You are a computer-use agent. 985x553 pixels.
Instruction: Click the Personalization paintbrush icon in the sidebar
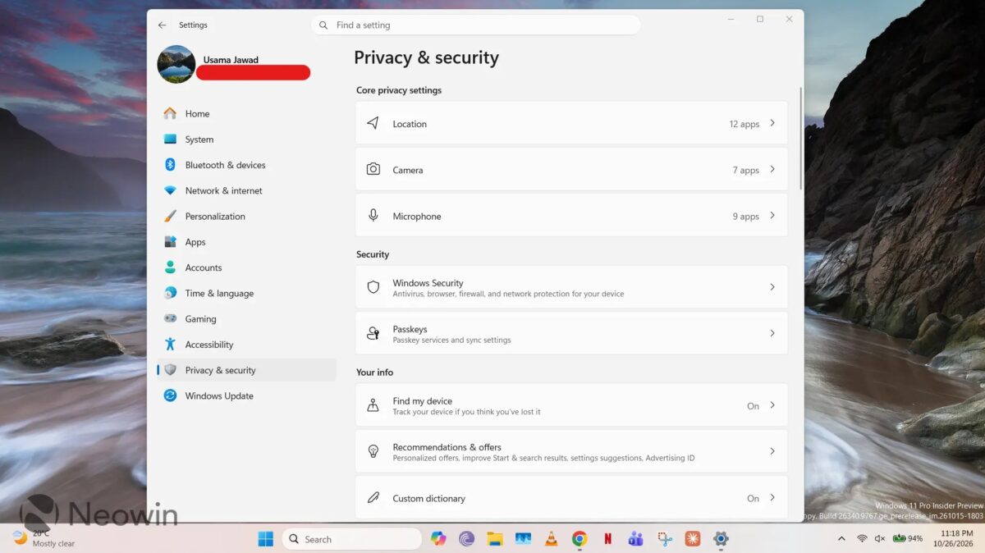pyautogui.click(x=170, y=217)
